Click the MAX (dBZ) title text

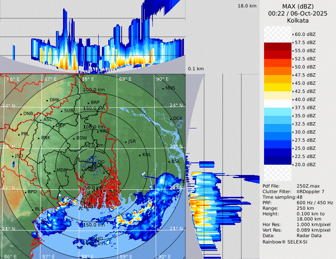point(297,6)
